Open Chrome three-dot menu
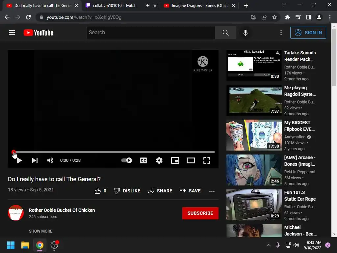Screen dimensions: 337x253 (330, 17)
